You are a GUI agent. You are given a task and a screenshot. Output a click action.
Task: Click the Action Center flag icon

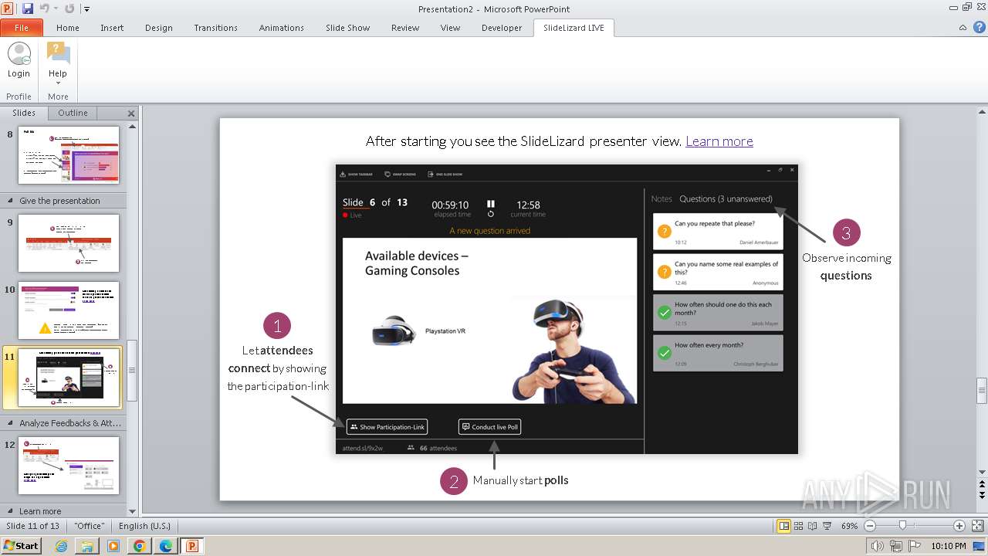coord(915,546)
